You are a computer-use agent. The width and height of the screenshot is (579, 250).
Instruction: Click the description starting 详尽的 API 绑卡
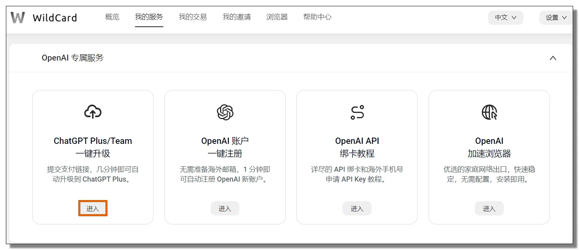pos(357,174)
